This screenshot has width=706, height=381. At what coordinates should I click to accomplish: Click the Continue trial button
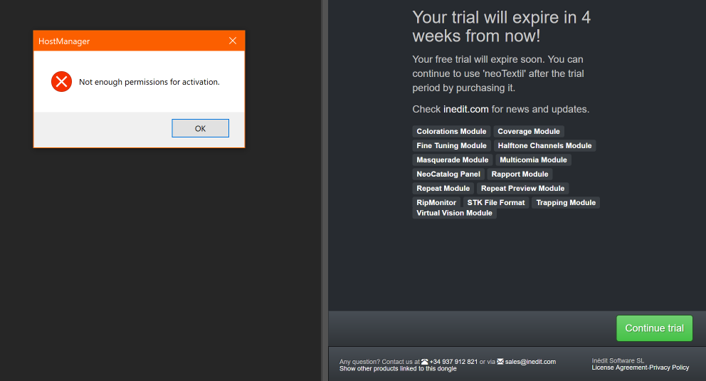(x=654, y=328)
